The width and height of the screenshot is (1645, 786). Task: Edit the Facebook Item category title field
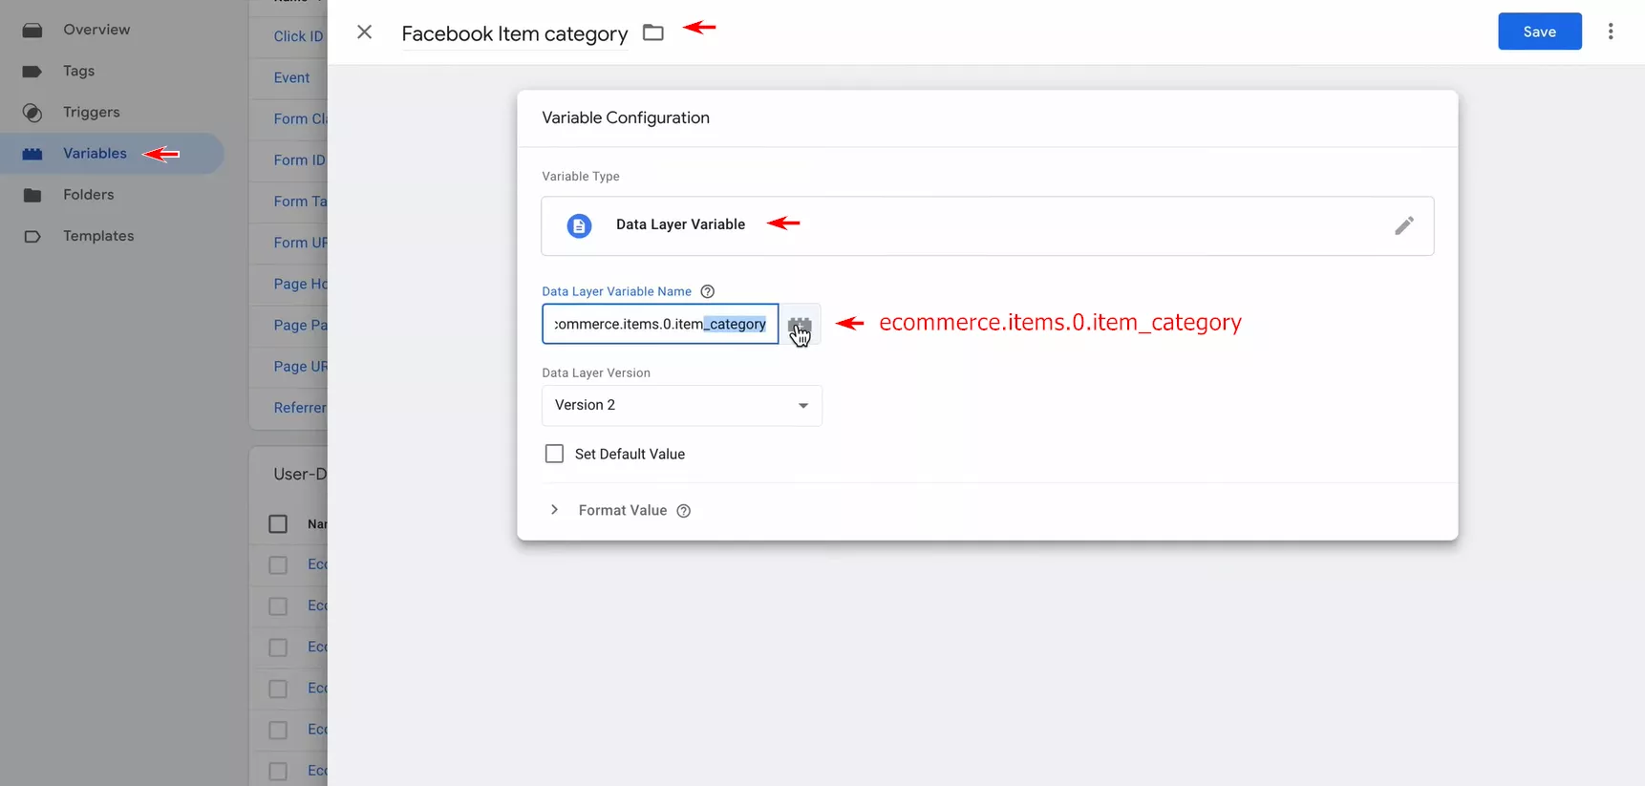(x=515, y=34)
